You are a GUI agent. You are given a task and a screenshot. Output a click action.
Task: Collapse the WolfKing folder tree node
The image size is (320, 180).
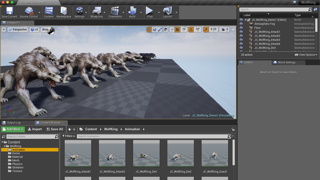pyautogui.click(x=4, y=146)
